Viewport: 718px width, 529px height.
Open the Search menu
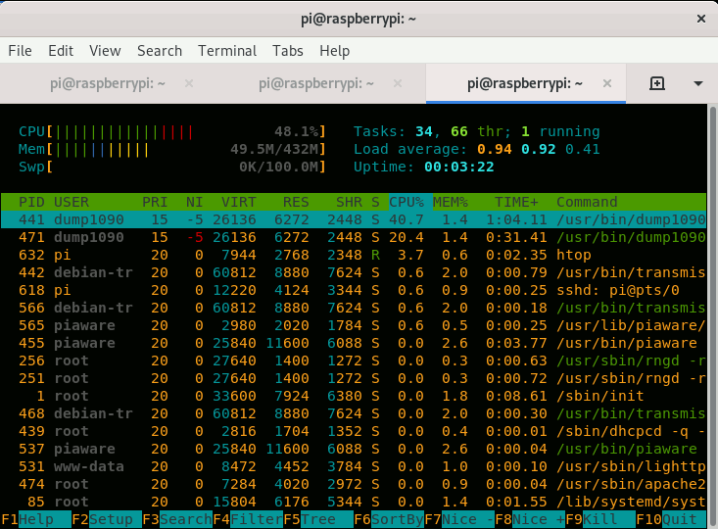(x=160, y=50)
